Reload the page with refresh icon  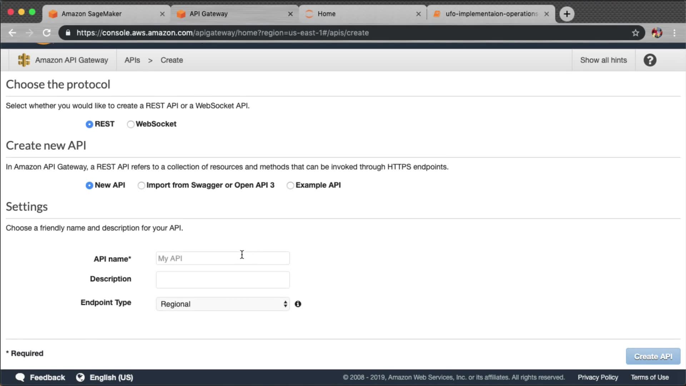[47, 33]
